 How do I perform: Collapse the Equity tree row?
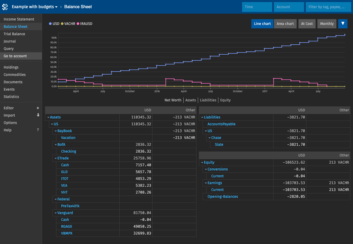point(202,163)
